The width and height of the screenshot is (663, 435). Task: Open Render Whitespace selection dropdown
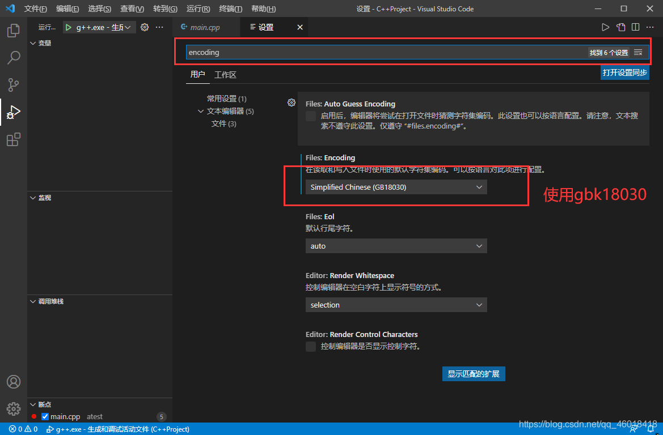396,305
